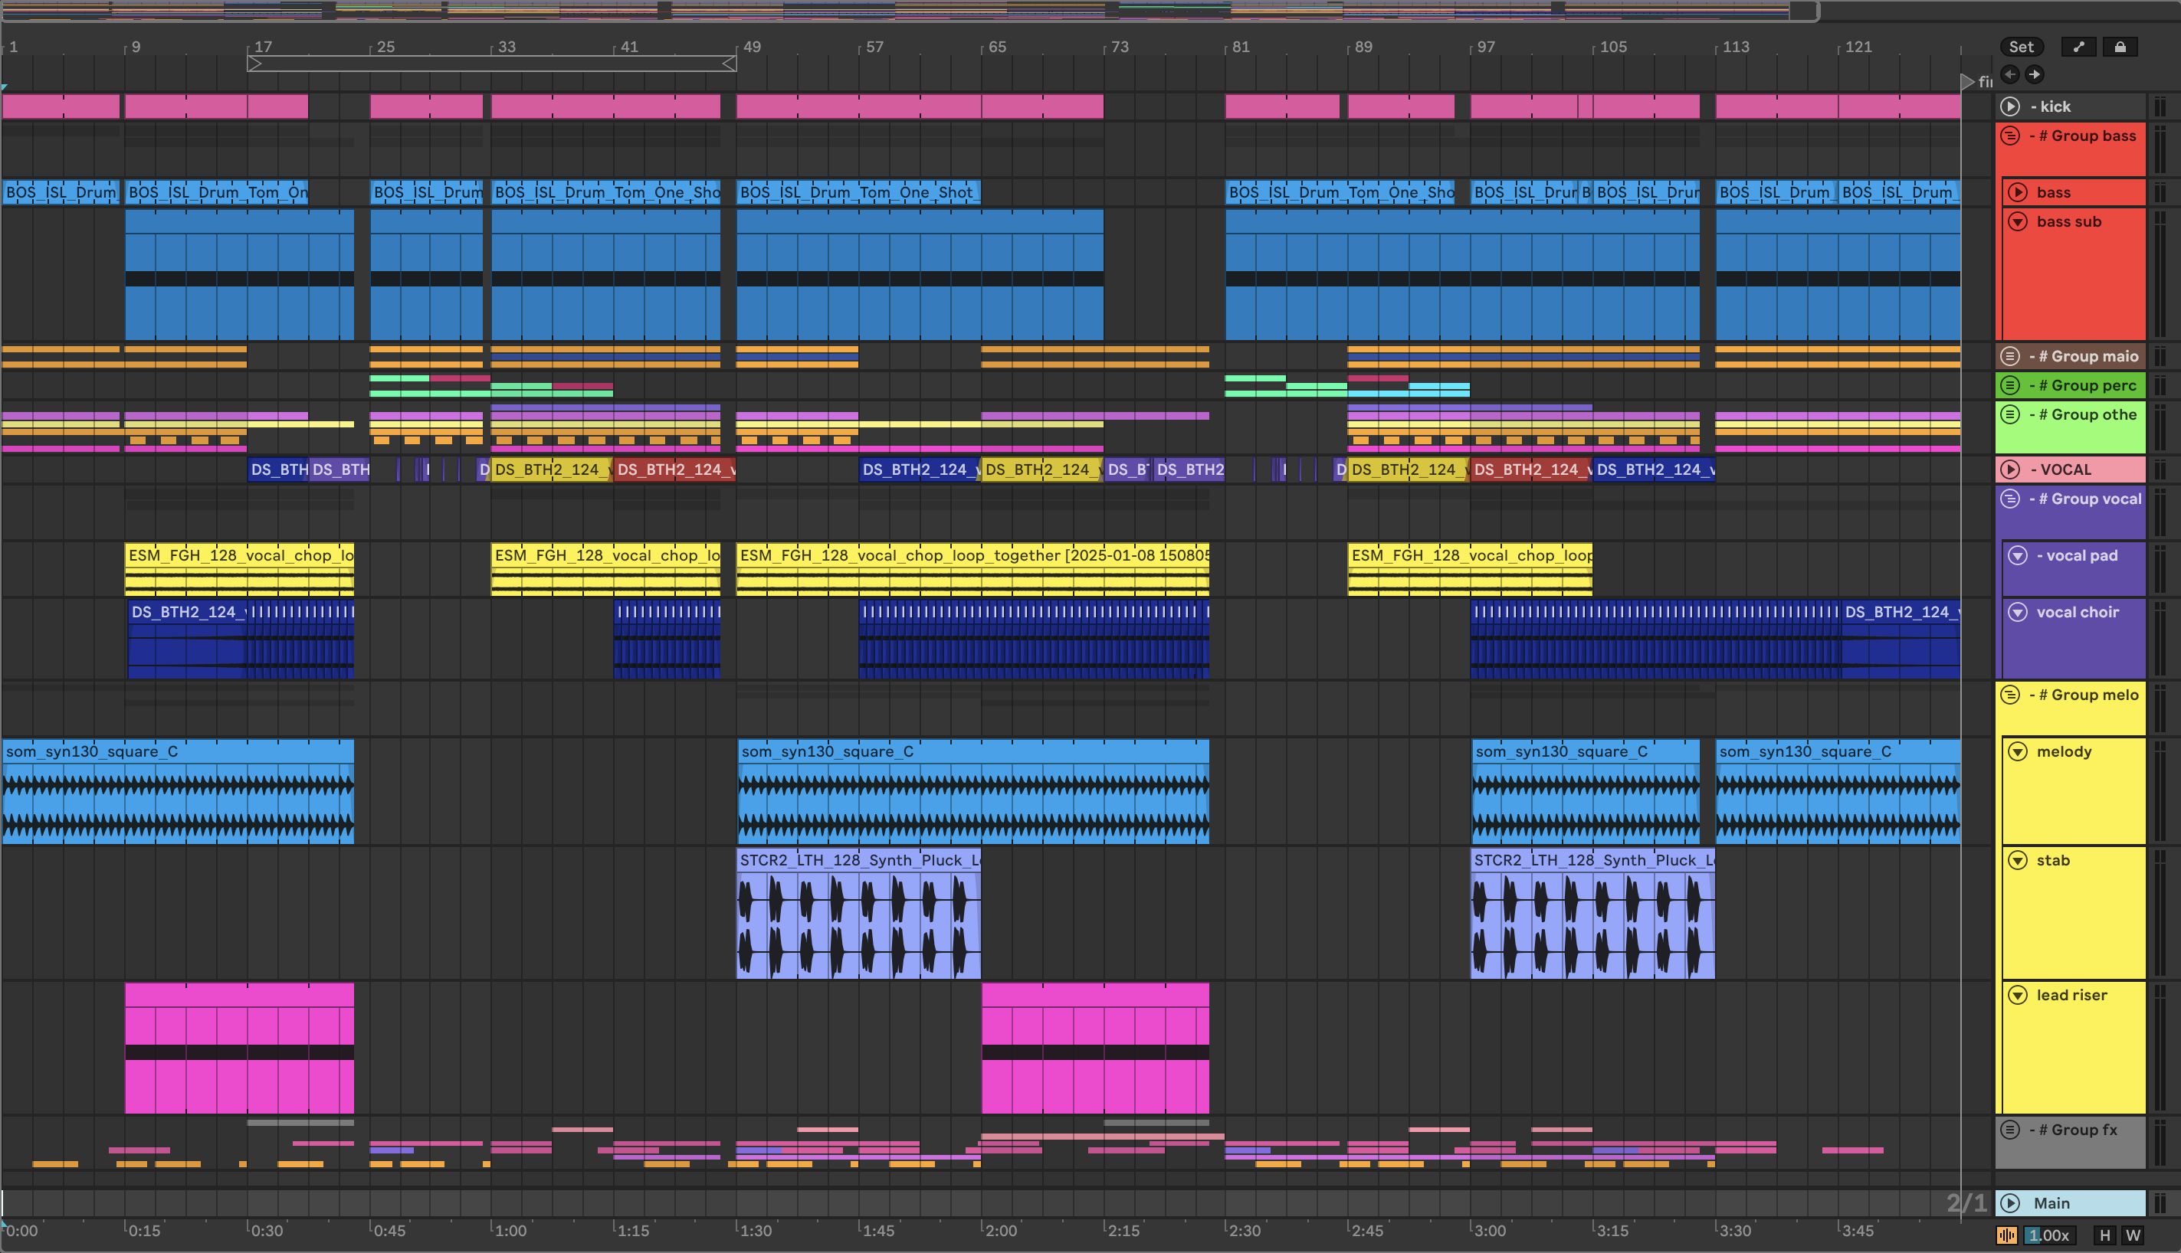Screen dimensions: 2181x1253
Task: Collapse the Group bass group track
Action: tap(2011, 136)
